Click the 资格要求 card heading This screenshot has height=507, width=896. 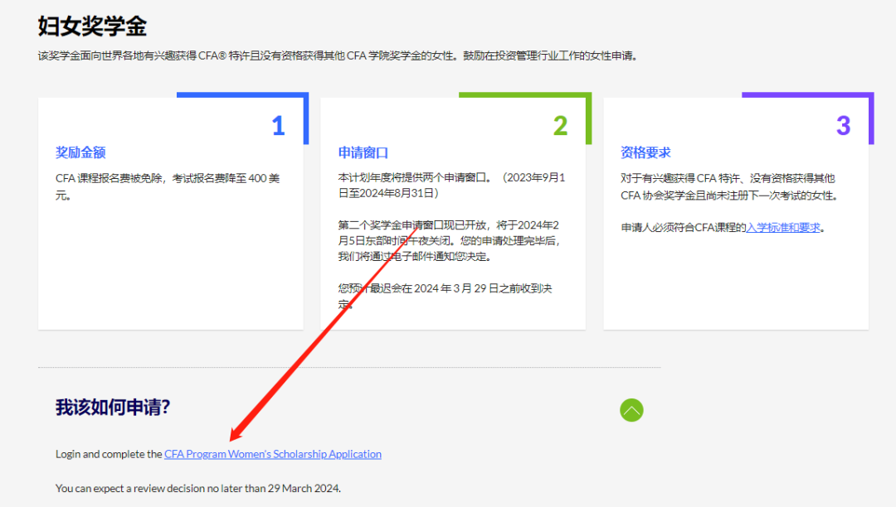coord(645,152)
